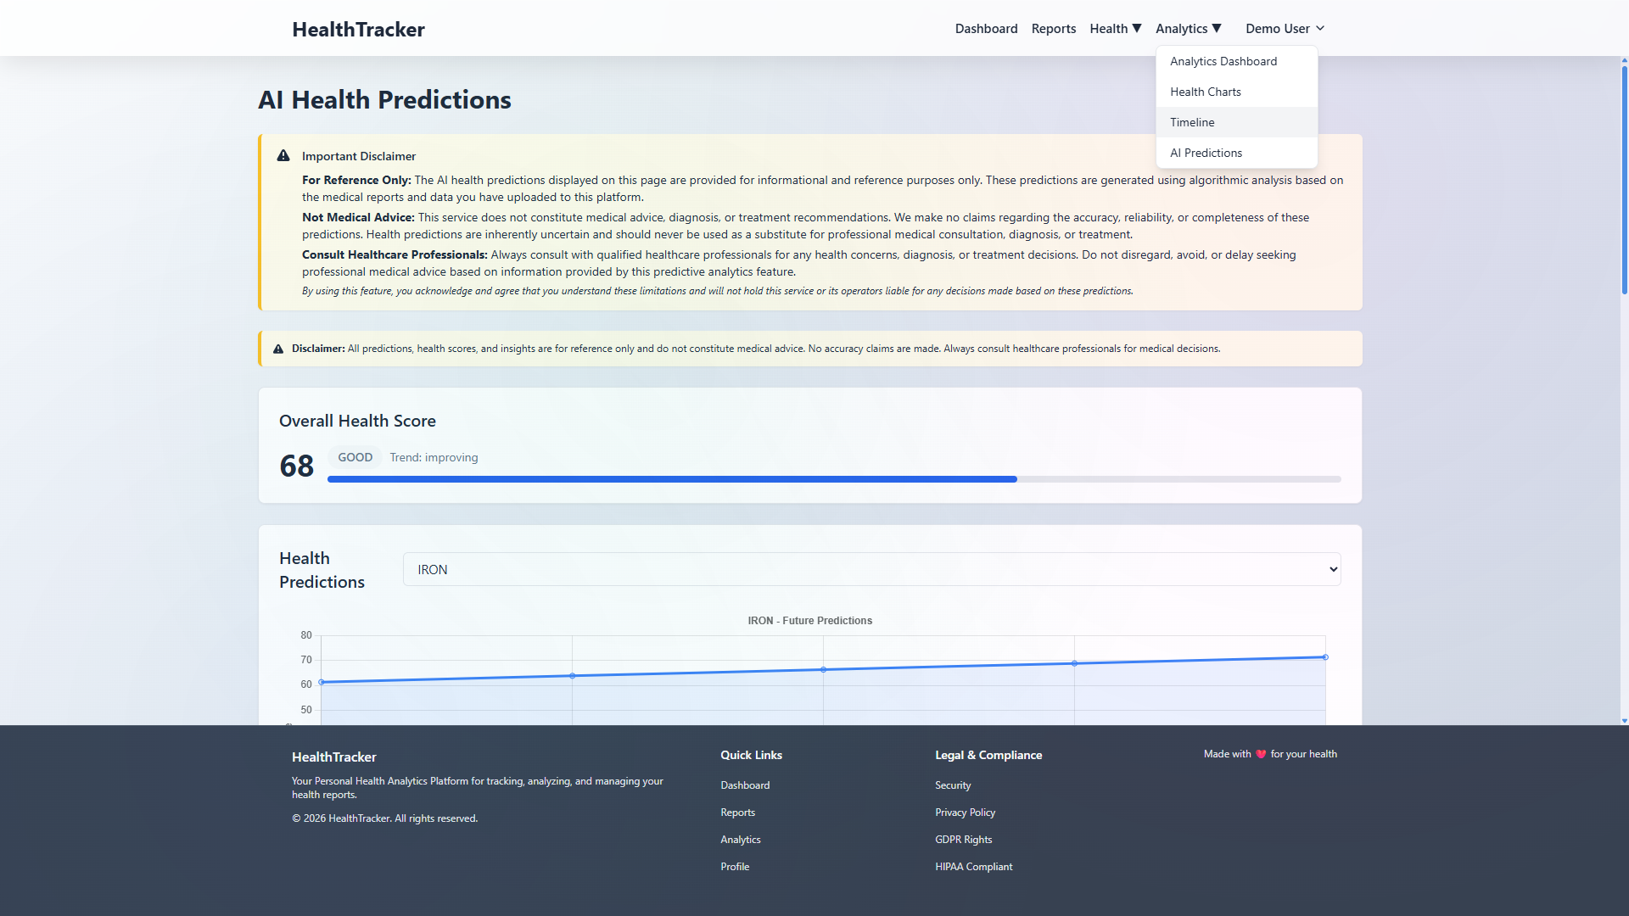Image resolution: width=1629 pixels, height=916 pixels.
Task: Open the IRON prediction type selector
Action: click(871, 570)
